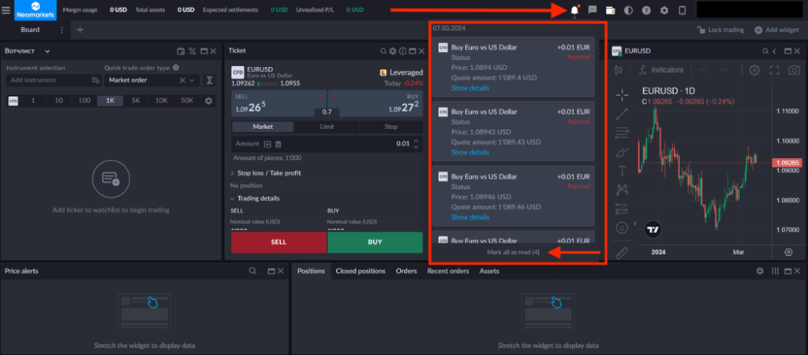Click the search icon in Price alerts widget
808x355 pixels.
point(252,271)
